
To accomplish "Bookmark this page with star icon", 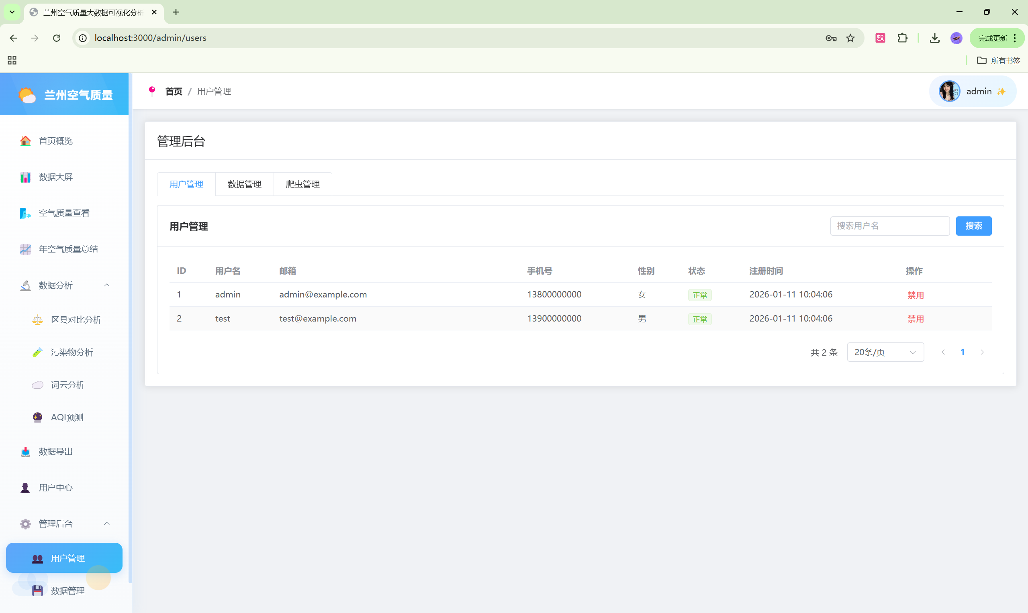I will pyautogui.click(x=850, y=38).
